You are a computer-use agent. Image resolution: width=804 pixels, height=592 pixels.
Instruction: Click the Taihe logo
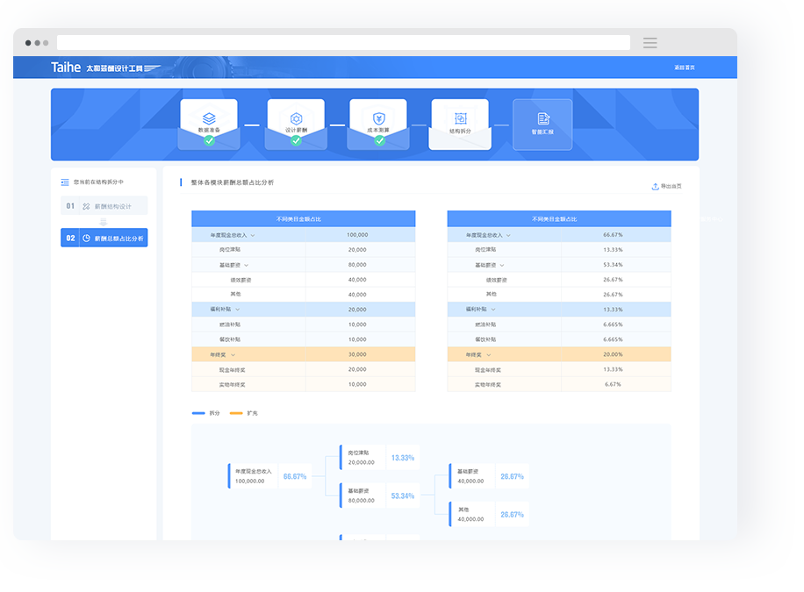pos(66,68)
